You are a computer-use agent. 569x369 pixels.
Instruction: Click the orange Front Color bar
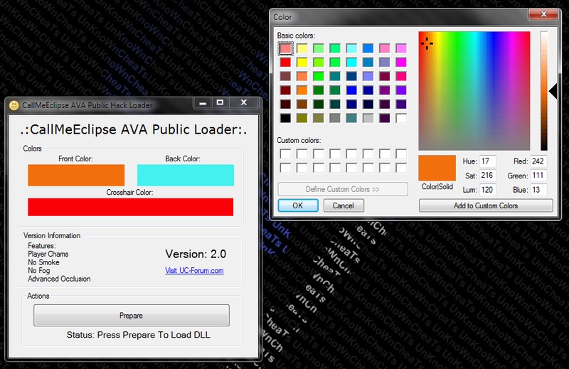pyautogui.click(x=76, y=175)
